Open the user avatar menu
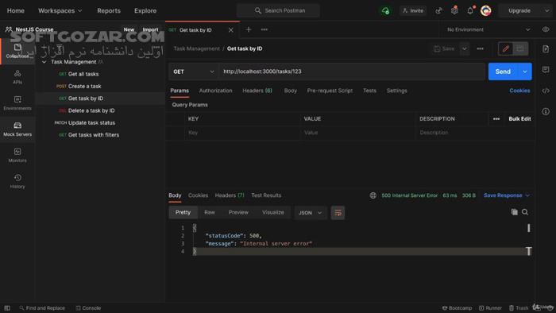556x313 pixels. [486, 10]
